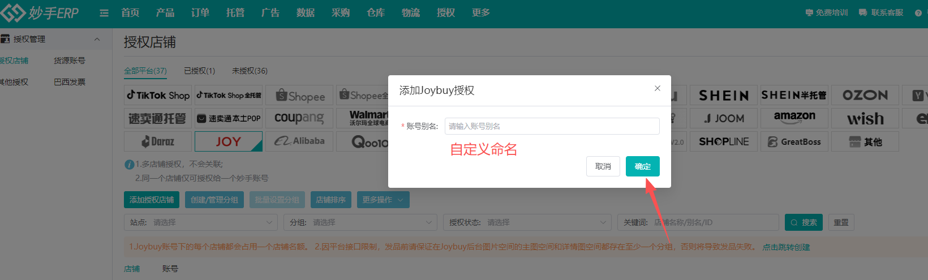This screenshot has height=280, width=928.
Task: Open the 仓库 menu
Action: click(x=376, y=12)
